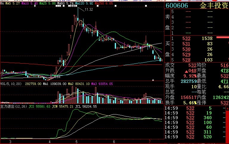Select the MA2 80431.10 volume average
229x144 pixels.
pos(79,84)
